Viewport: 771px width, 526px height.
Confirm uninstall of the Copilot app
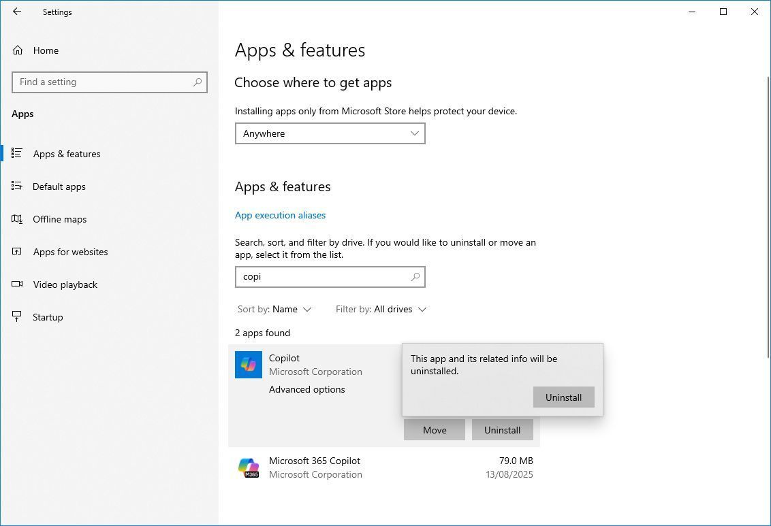[563, 397]
